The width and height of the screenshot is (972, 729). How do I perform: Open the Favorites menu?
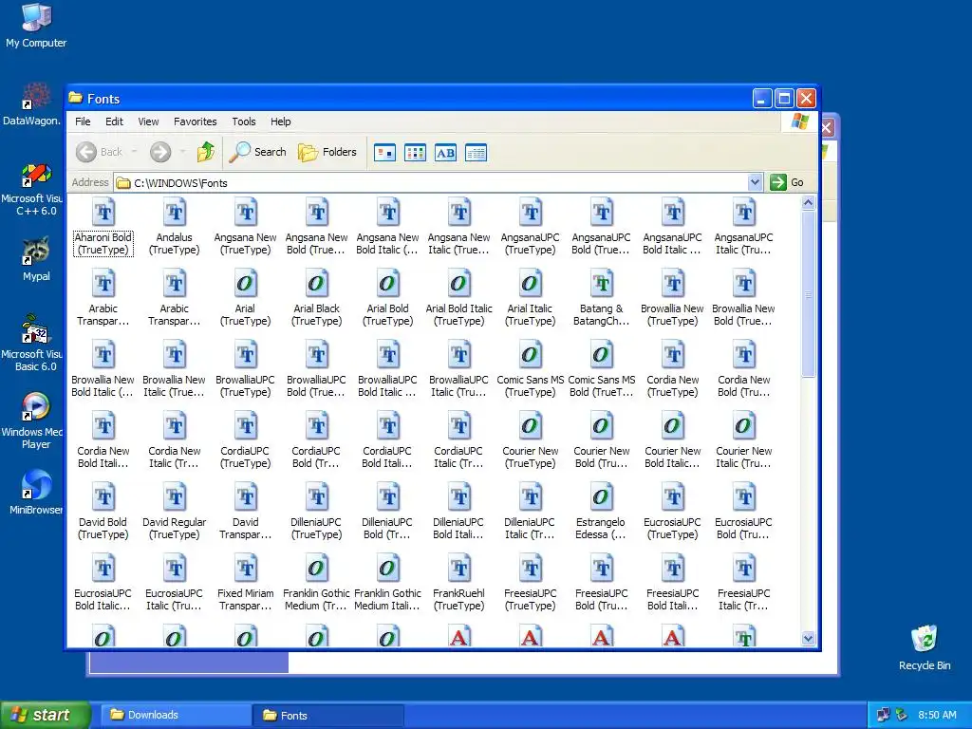point(196,121)
